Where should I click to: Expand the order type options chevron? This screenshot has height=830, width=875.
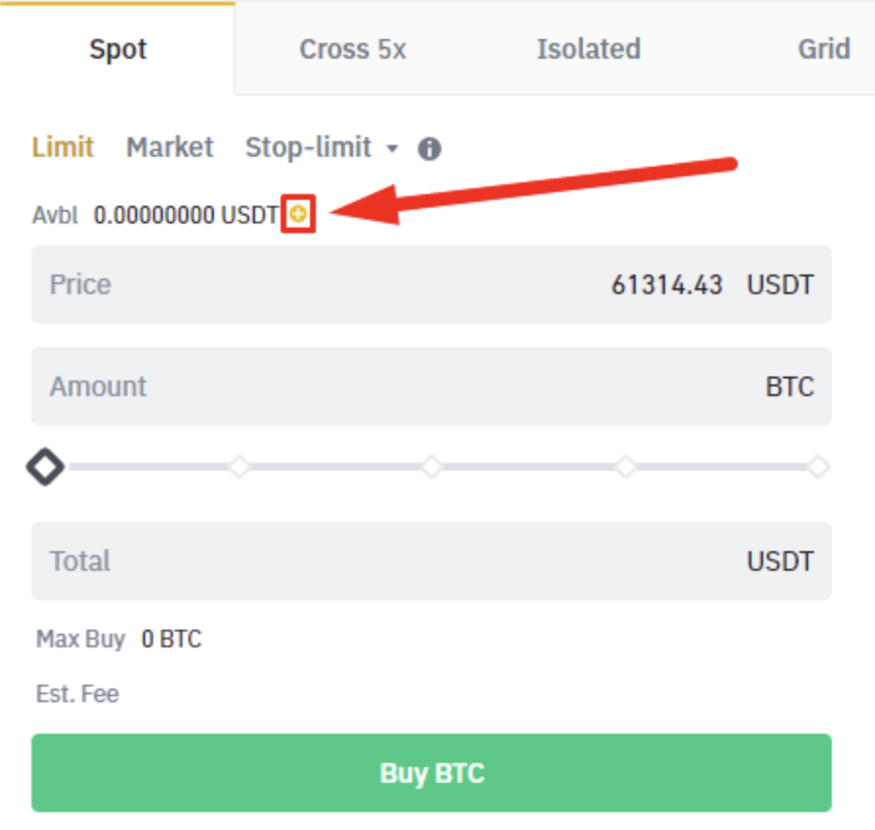point(391,149)
